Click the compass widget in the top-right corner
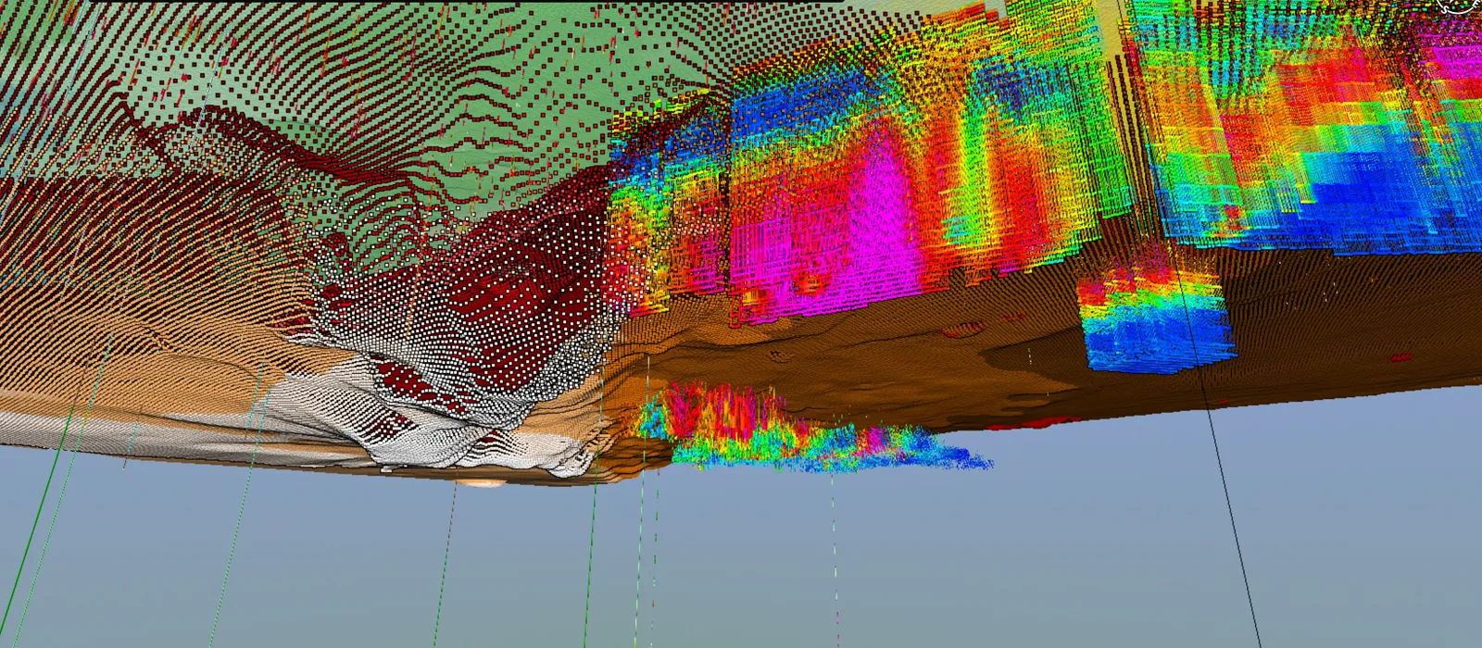Image resolution: width=1482 pixels, height=648 pixels. tap(1463, 5)
